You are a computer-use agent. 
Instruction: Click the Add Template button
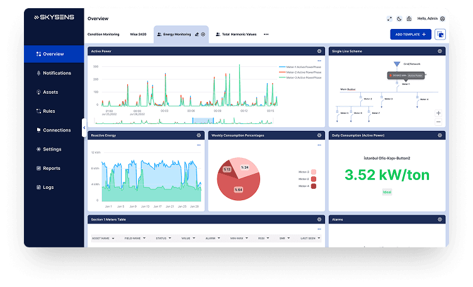410,34
